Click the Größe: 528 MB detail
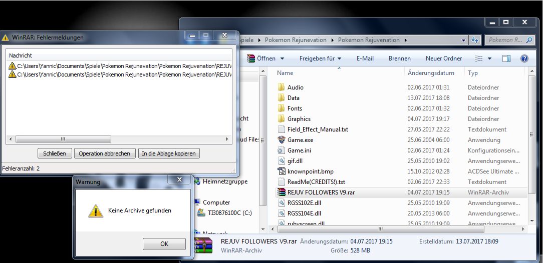 point(351,250)
